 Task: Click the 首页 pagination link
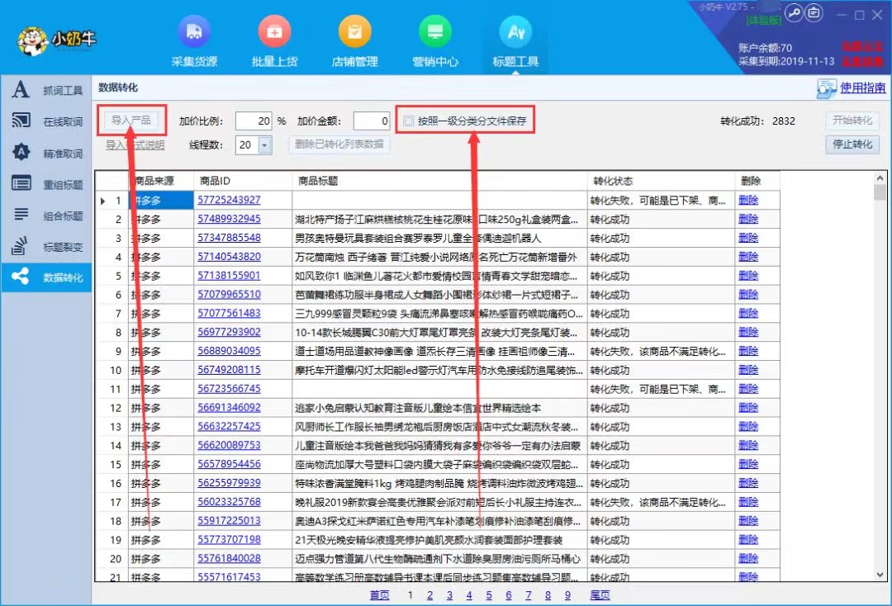[x=379, y=595]
